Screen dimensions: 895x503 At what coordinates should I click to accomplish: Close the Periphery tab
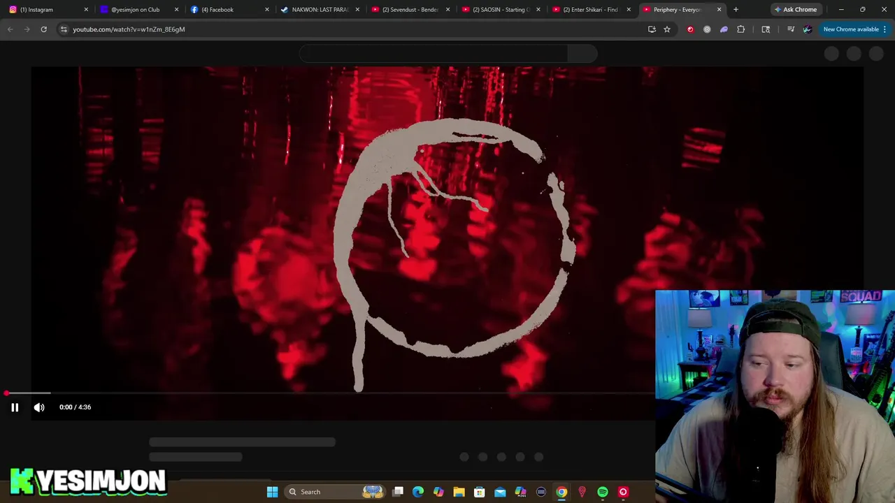tap(719, 10)
